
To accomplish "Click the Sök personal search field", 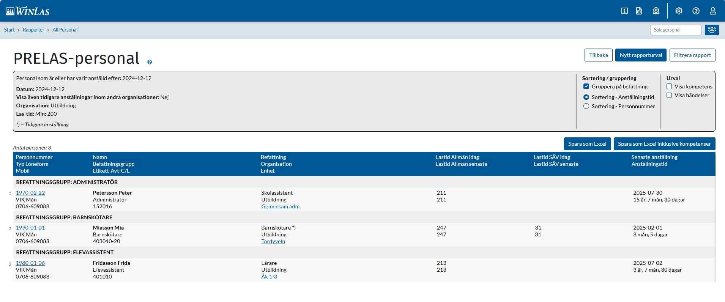I will [x=676, y=30].
